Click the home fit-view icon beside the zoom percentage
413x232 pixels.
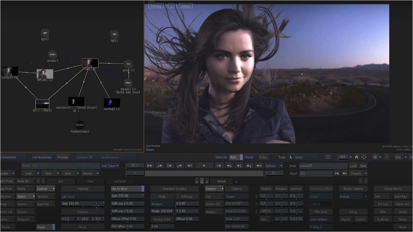(357, 157)
